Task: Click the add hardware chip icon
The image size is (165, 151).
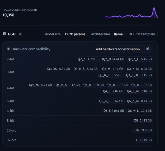Action: pyautogui.click(x=148, y=49)
